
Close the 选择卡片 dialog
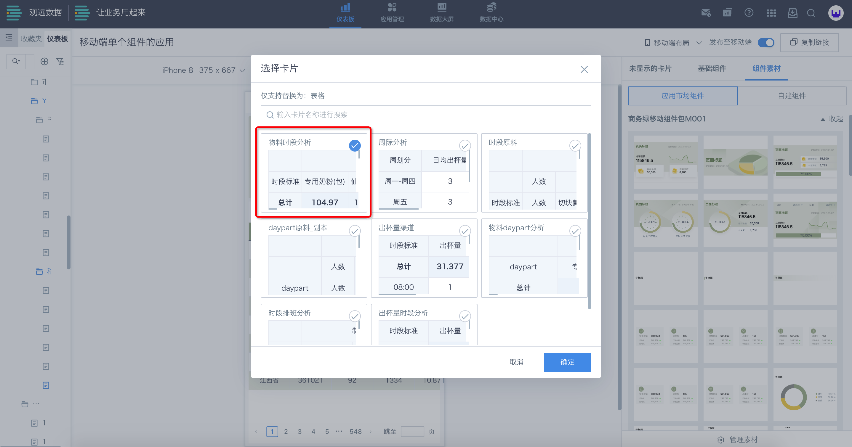coord(584,70)
